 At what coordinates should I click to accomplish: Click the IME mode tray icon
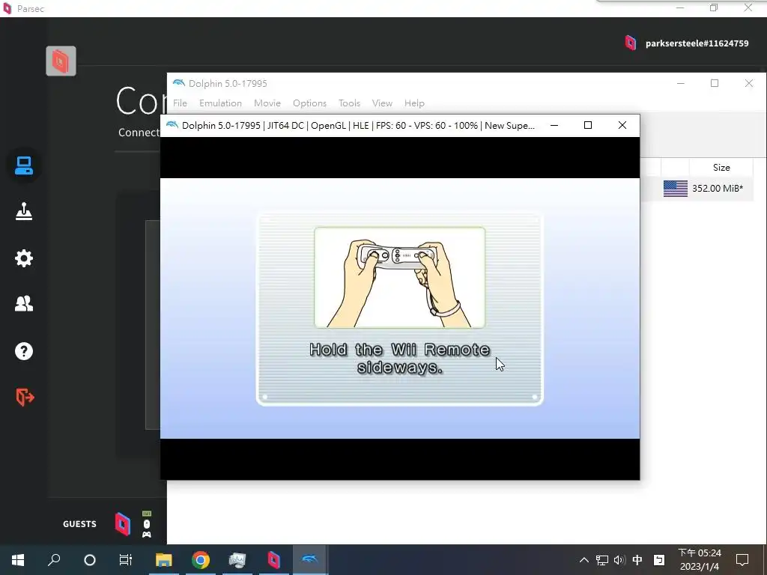pyautogui.click(x=659, y=560)
